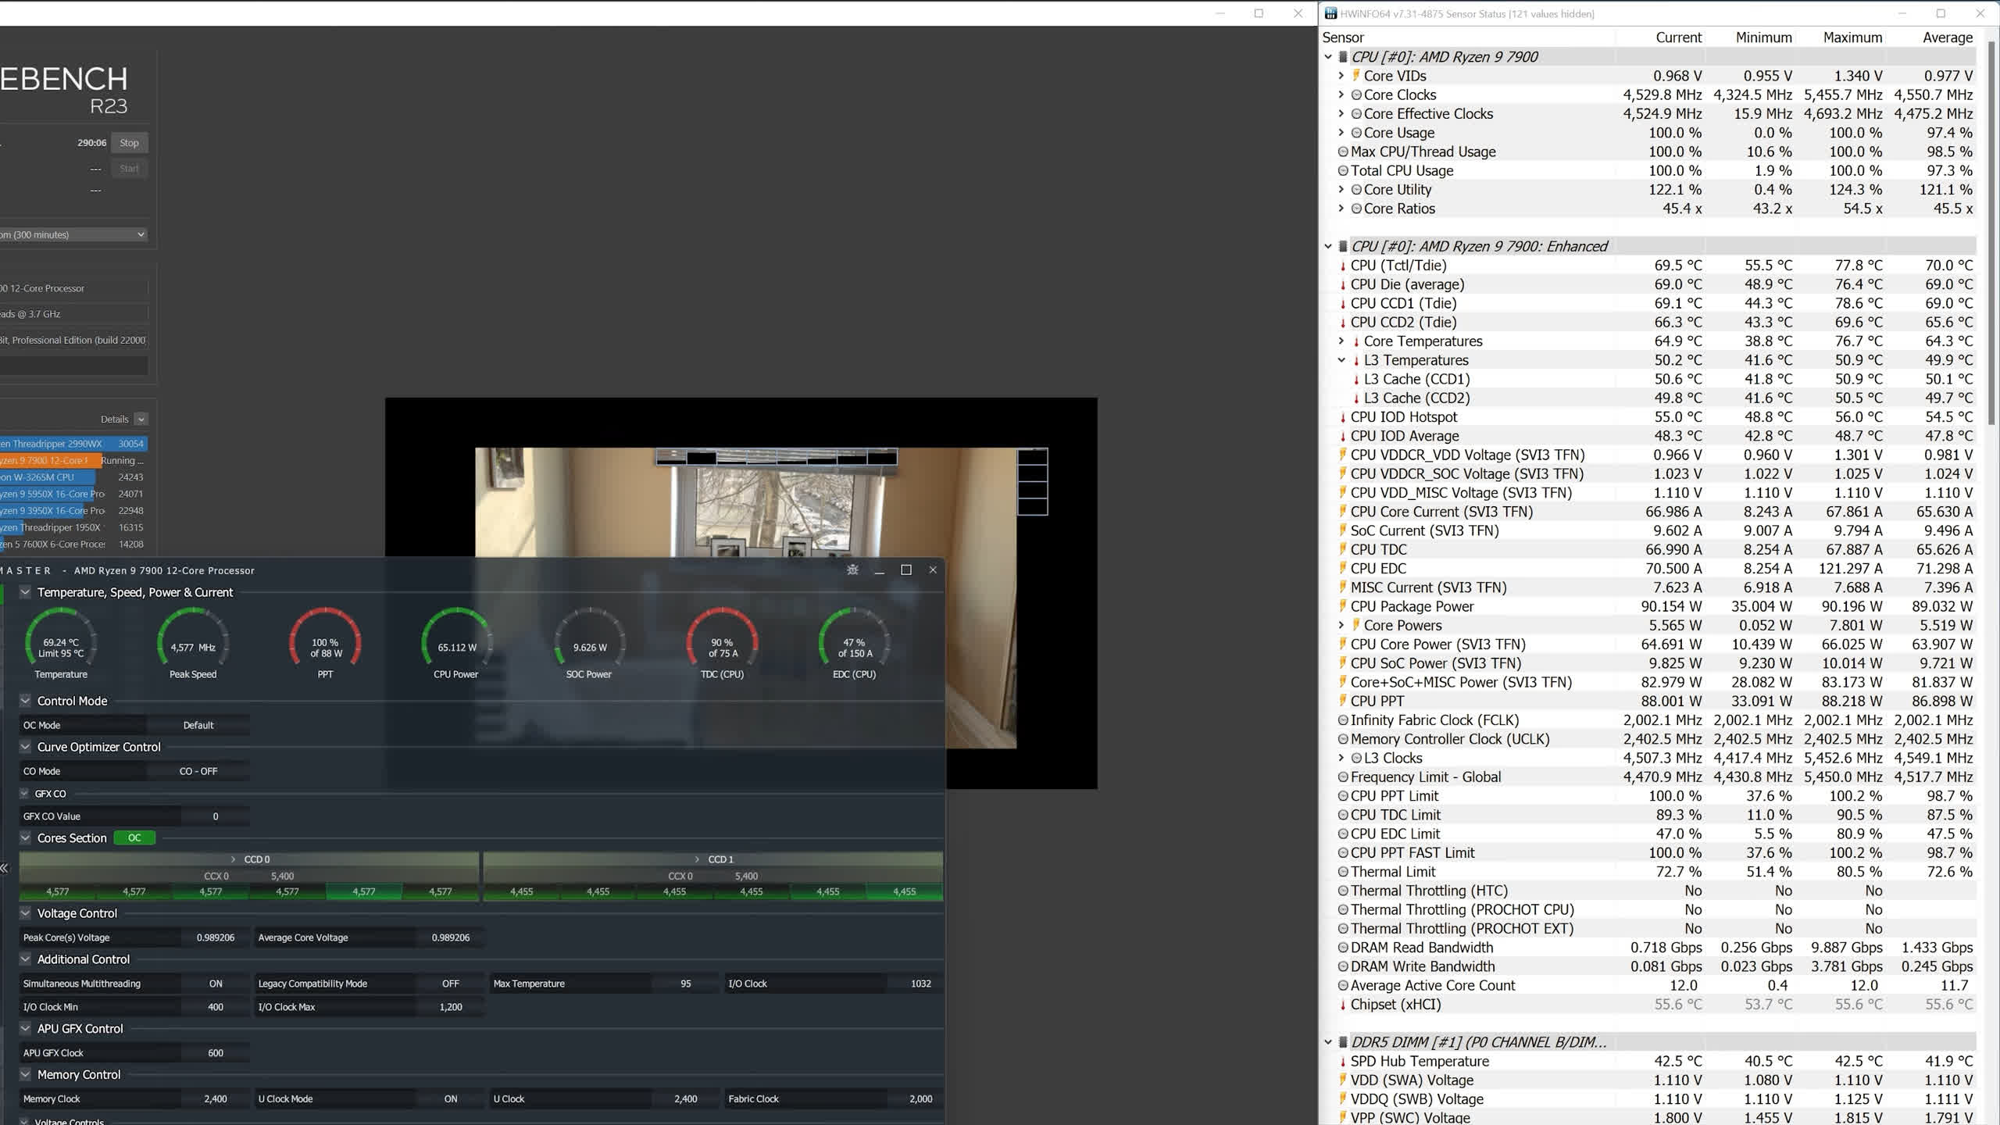Collapse the L3 Temperatures tree node
Screen dimensions: 2000x1125
coord(1341,360)
